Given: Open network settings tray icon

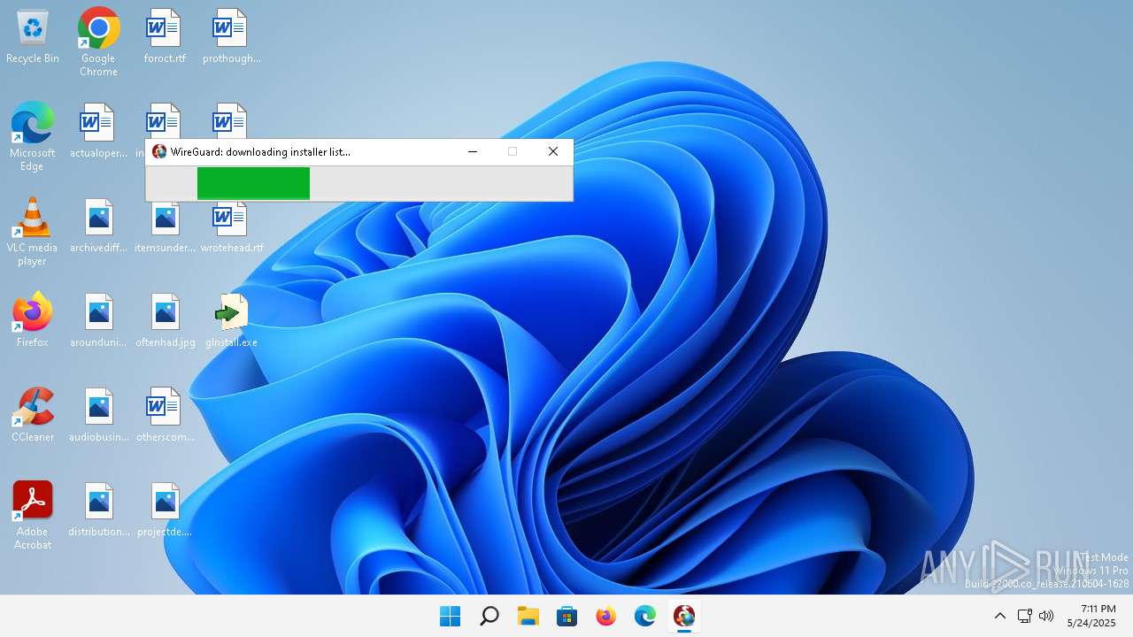Looking at the screenshot, I should [x=1024, y=616].
